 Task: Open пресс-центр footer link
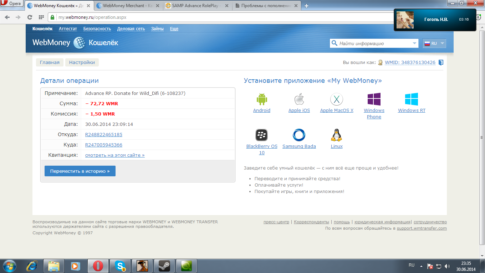click(276, 222)
